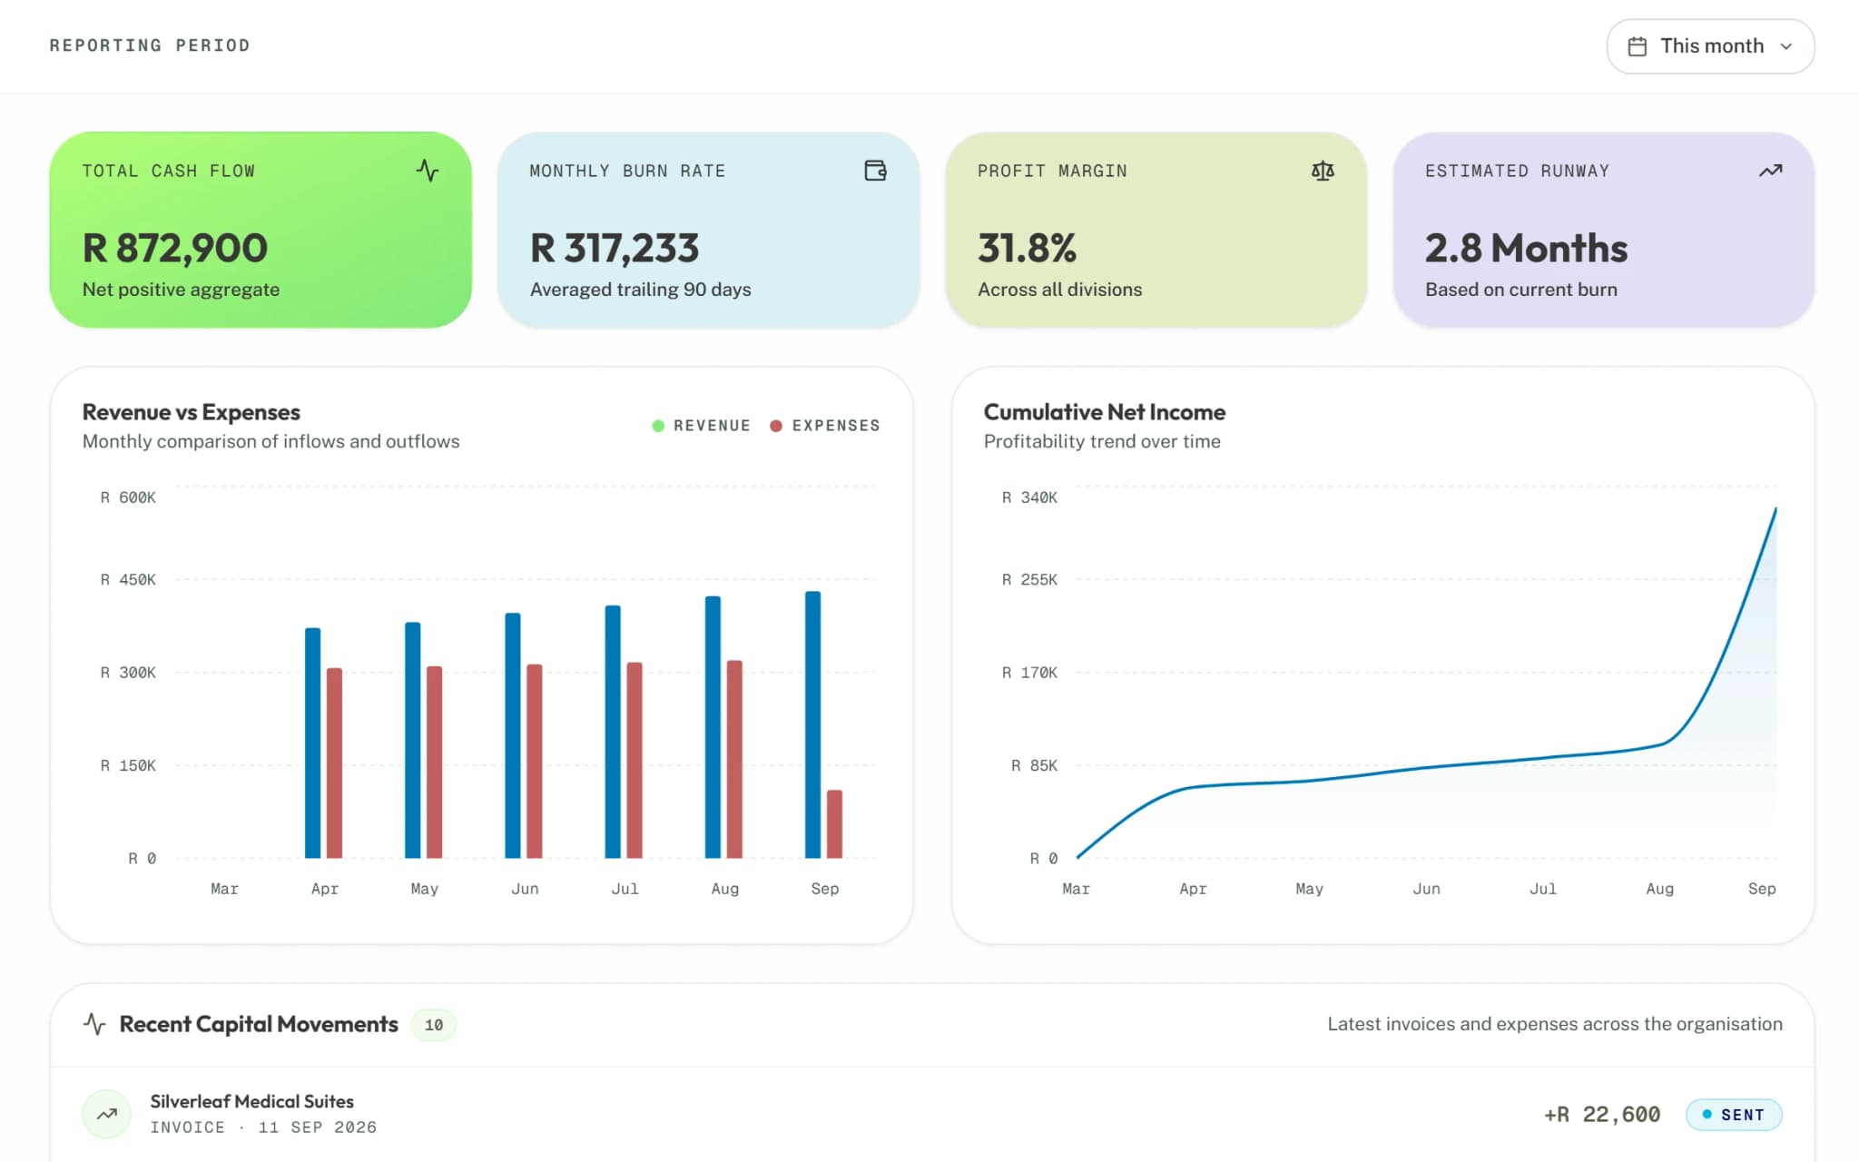Click the Net positive aggregate caption

click(181, 290)
